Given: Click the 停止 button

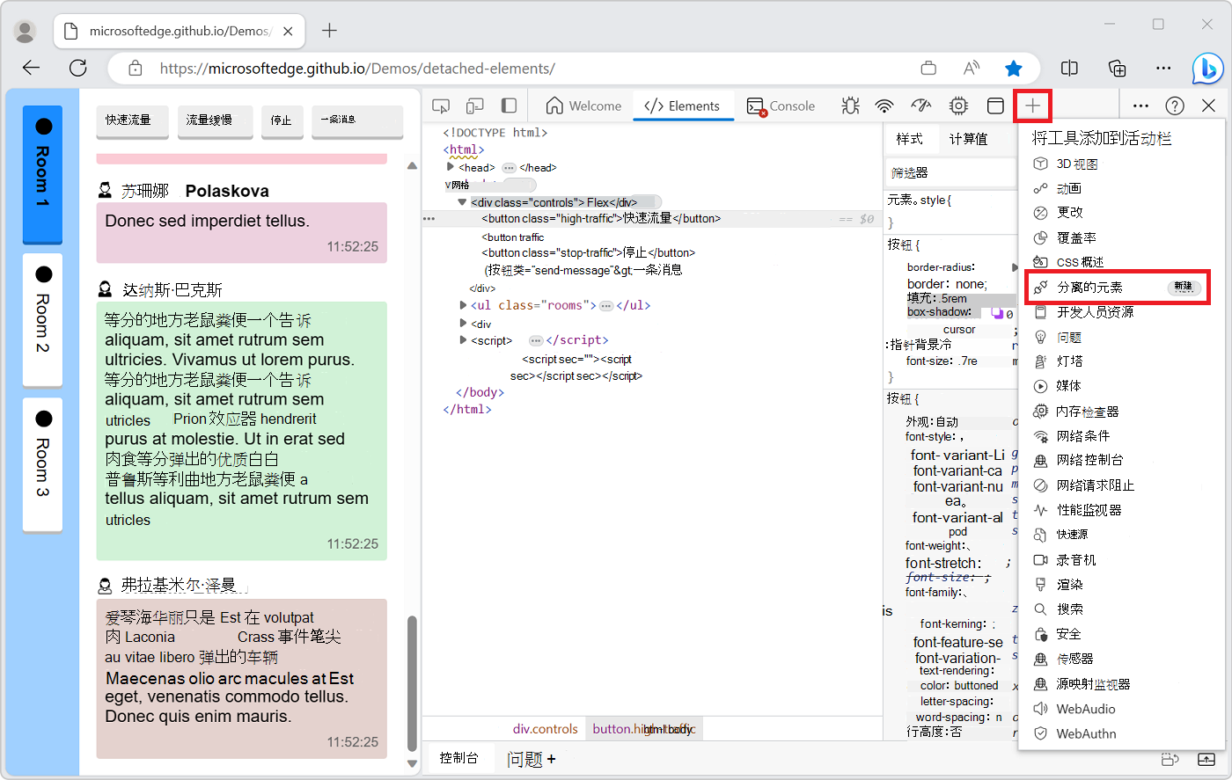Looking at the screenshot, I should point(282,120).
